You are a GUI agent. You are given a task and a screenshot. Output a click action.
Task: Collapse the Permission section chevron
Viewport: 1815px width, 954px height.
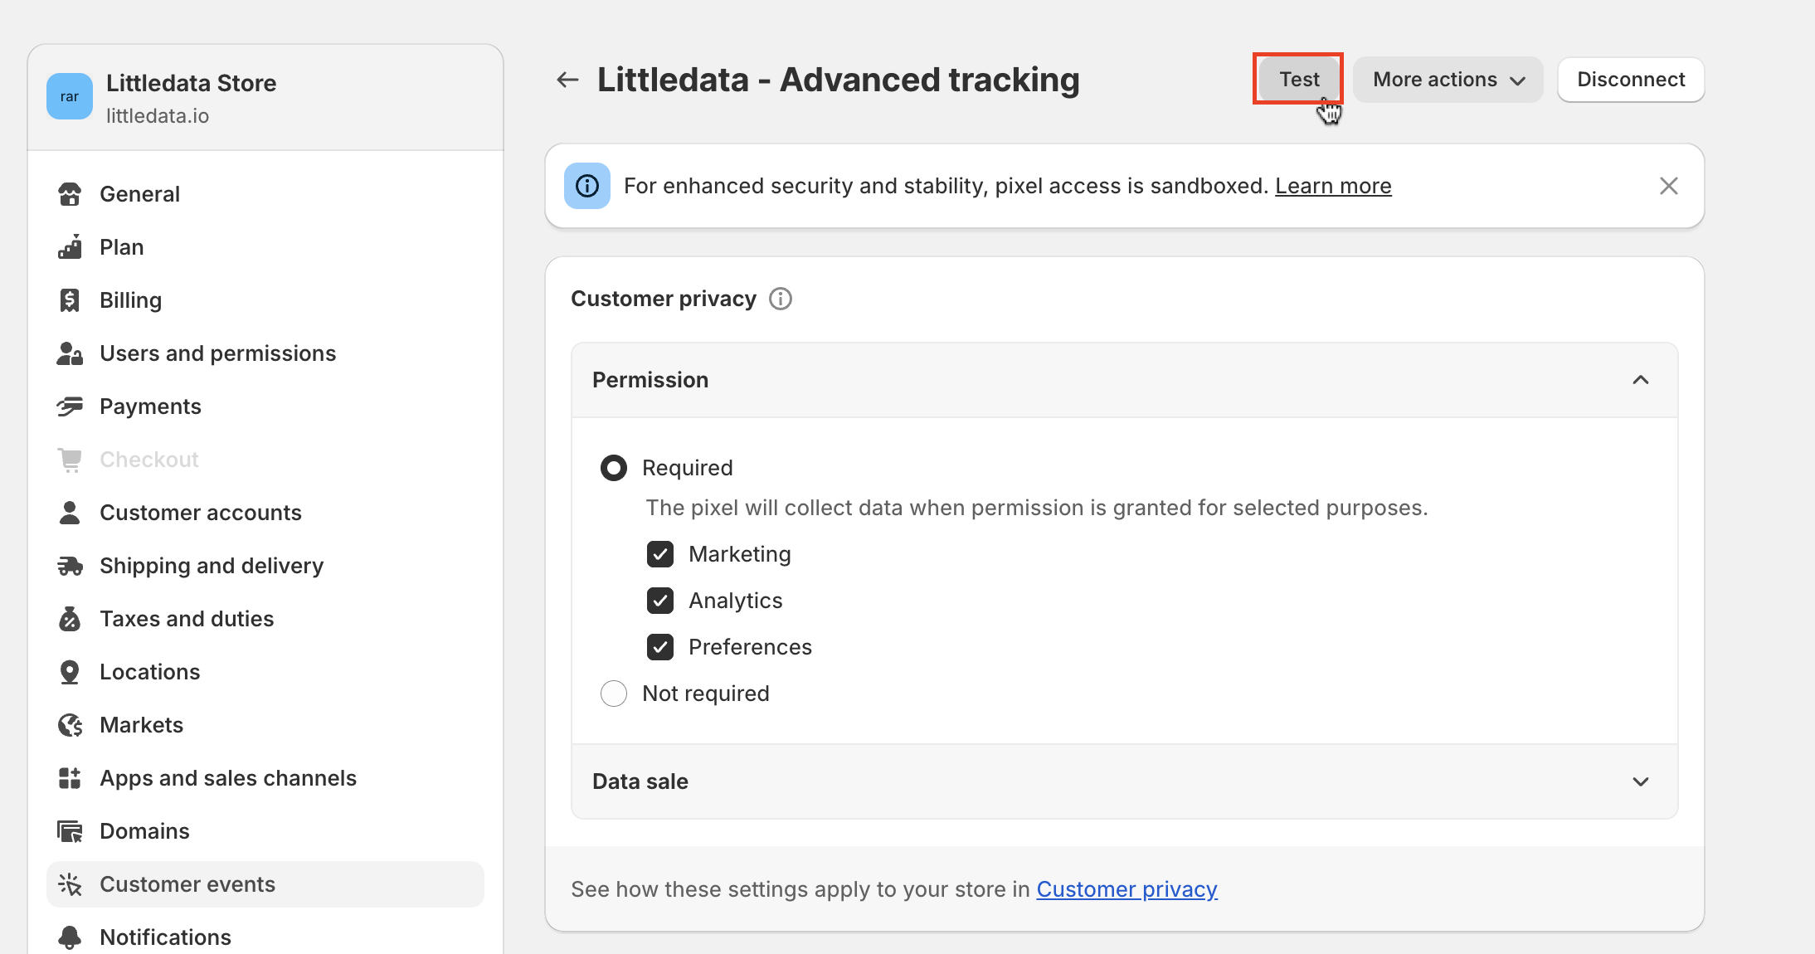tap(1641, 380)
